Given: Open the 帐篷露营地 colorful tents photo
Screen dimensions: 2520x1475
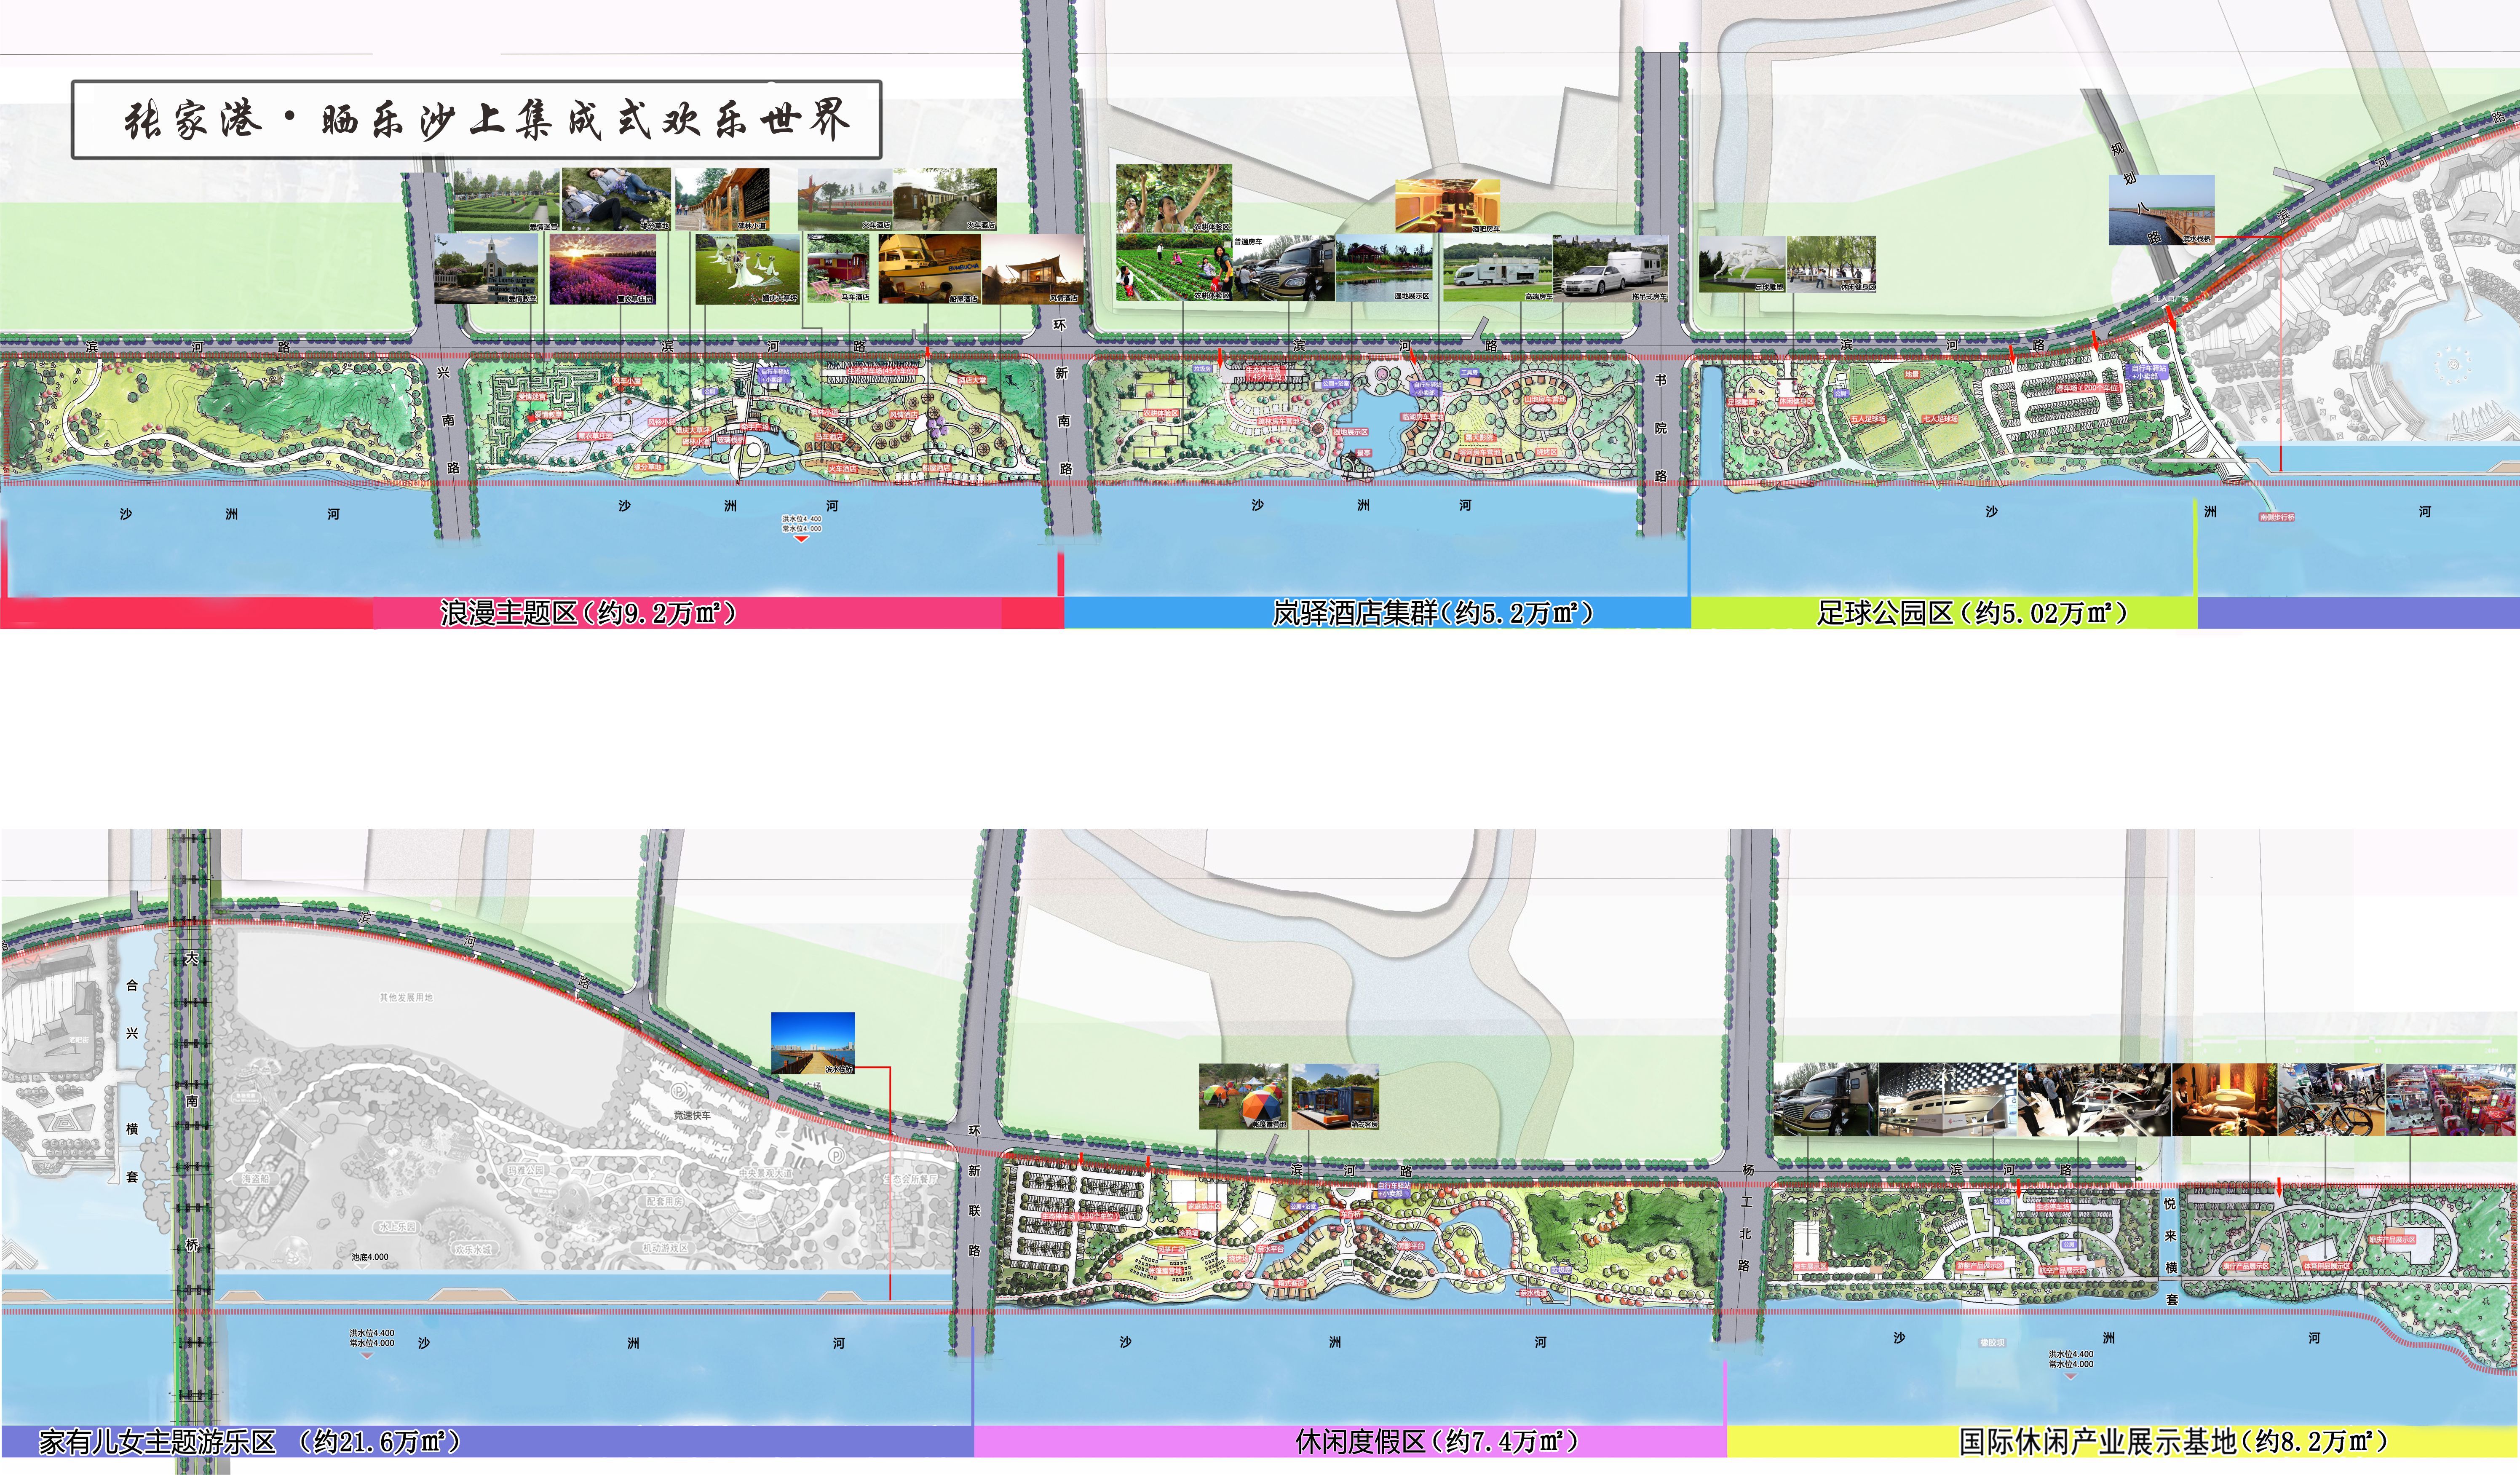Looking at the screenshot, I should coord(1243,1097).
